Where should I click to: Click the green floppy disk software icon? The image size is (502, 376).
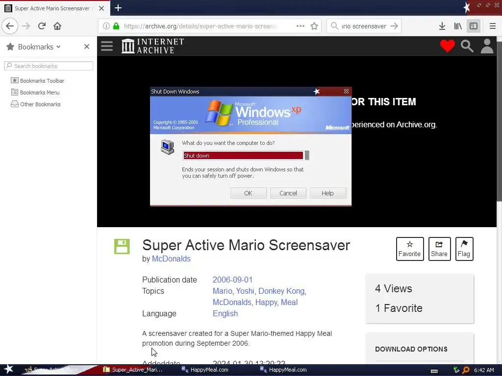coord(122,247)
